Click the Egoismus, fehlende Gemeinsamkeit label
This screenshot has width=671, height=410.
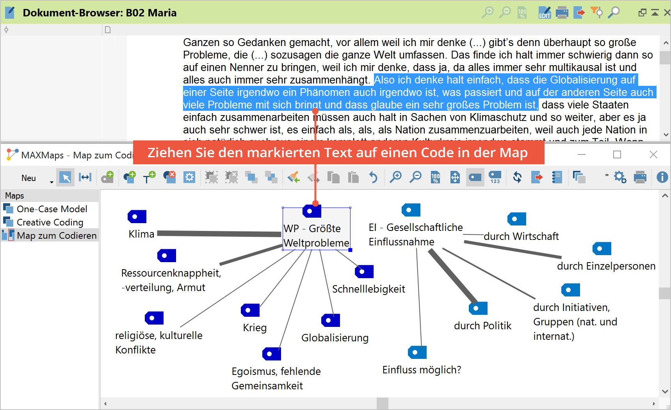pos(276,378)
